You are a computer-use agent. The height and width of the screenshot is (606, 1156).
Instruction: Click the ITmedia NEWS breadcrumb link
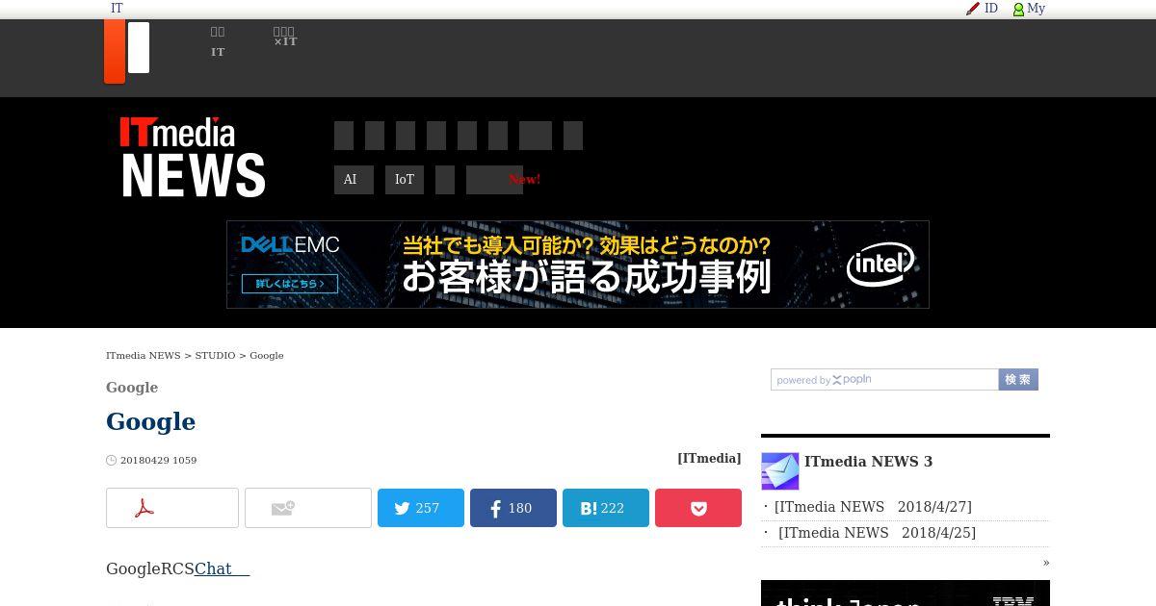coord(144,356)
